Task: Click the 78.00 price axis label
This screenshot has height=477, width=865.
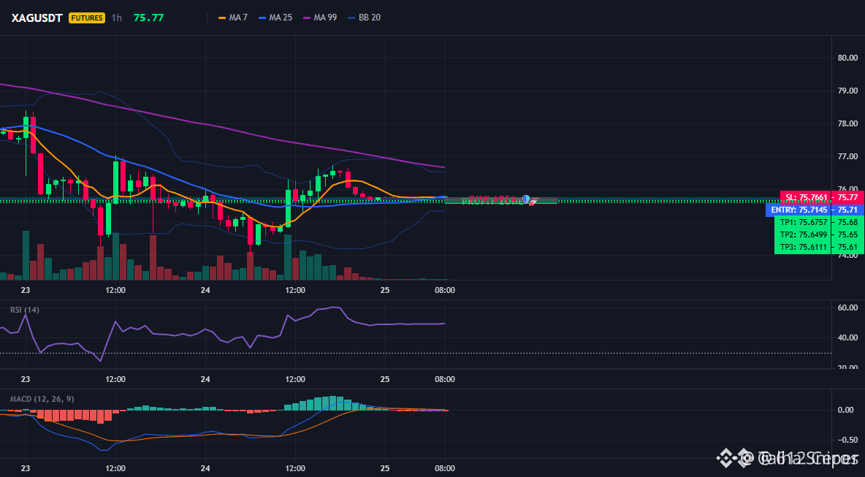Action: point(847,123)
